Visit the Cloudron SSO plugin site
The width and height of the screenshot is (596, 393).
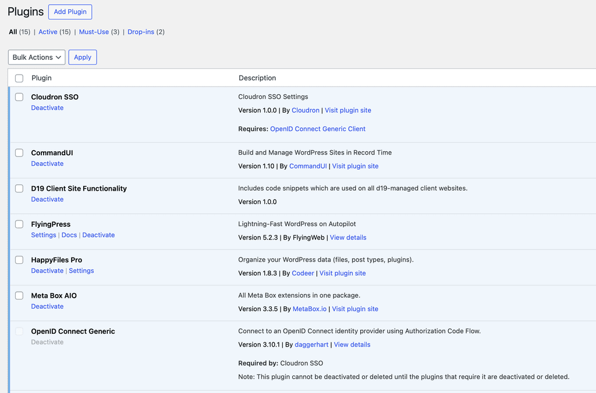tap(347, 110)
